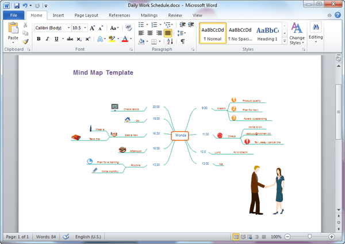Open Change Case Aa dropdown
Screen dimensions: 345x244
click(114, 28)
